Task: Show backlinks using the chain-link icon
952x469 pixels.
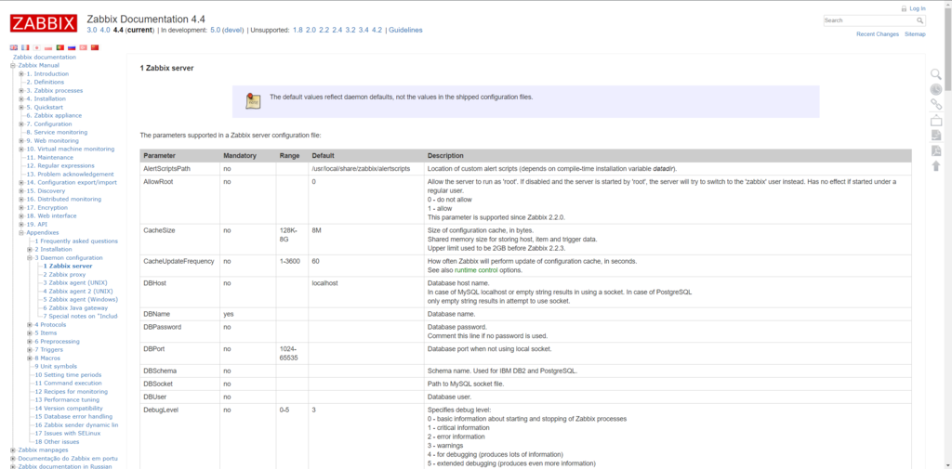Action: click(x=936, y=104)
